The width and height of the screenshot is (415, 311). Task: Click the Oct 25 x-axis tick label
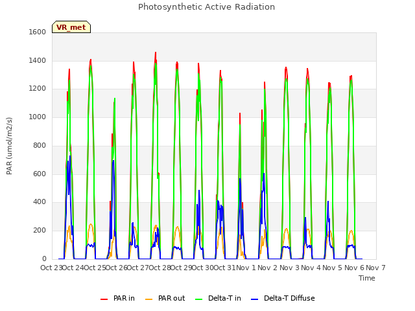coord(95,268)
